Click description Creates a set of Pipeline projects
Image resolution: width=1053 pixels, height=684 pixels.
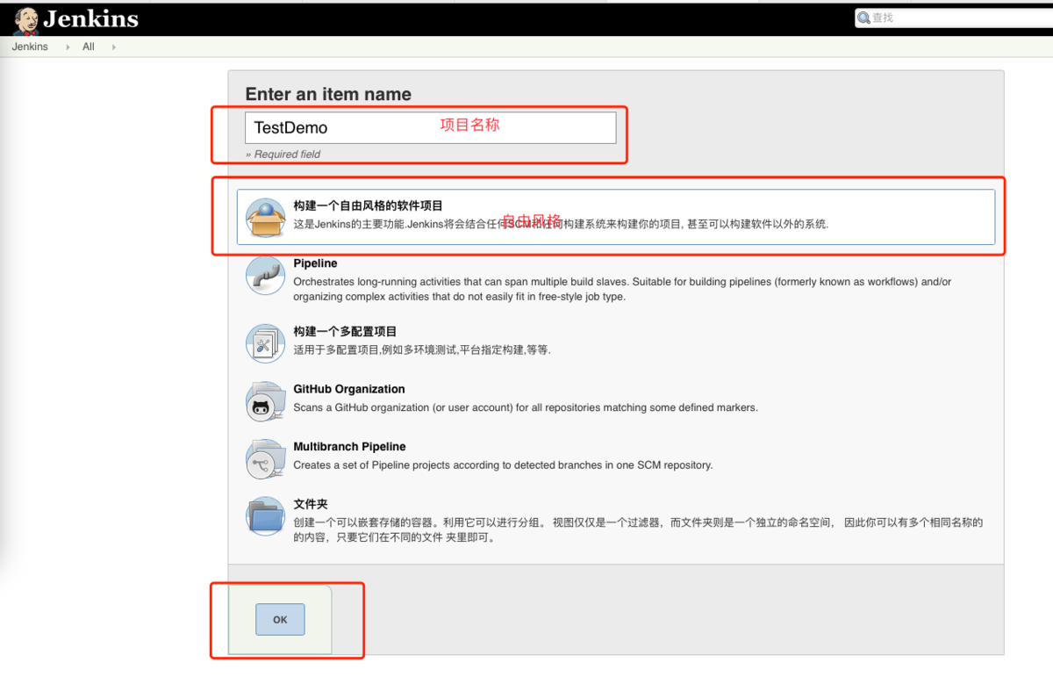point(503,465)
